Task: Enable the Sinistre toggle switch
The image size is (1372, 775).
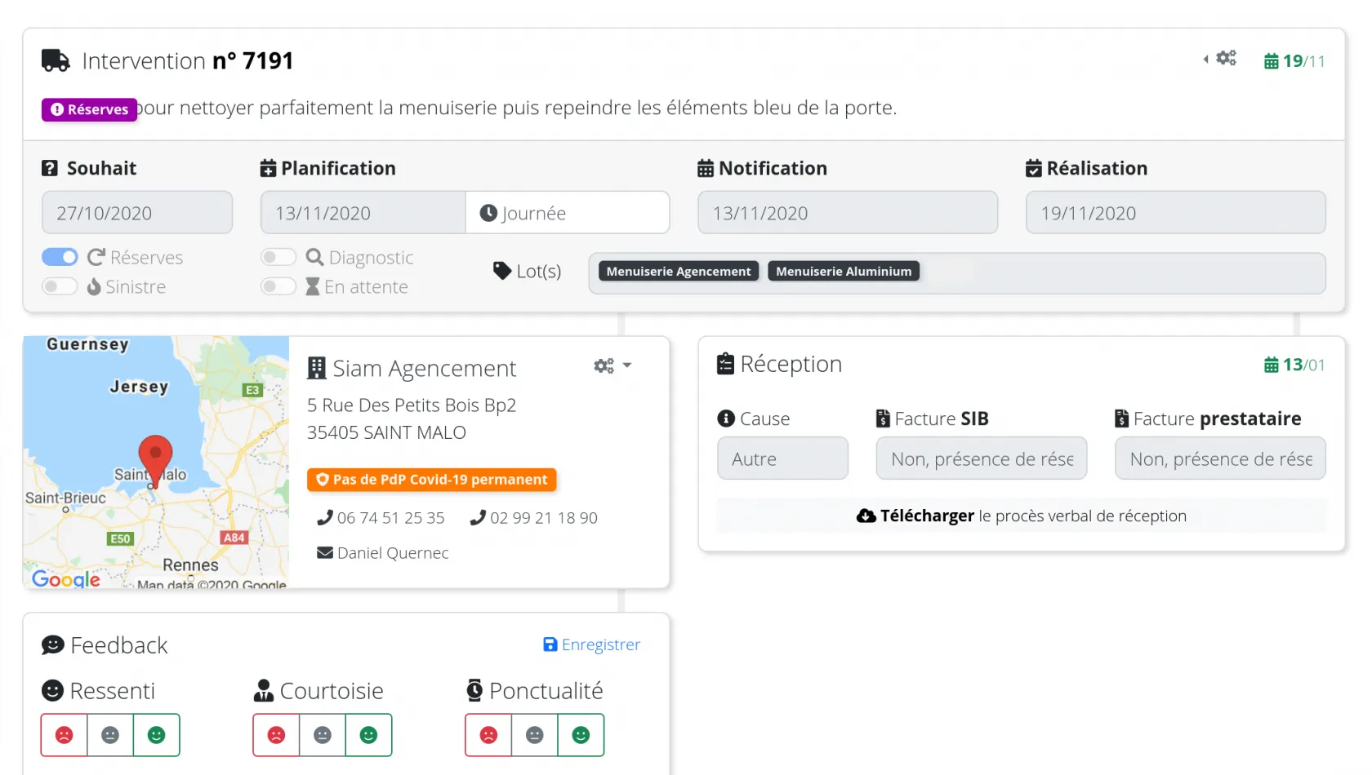Action: [x=60, y=286]
